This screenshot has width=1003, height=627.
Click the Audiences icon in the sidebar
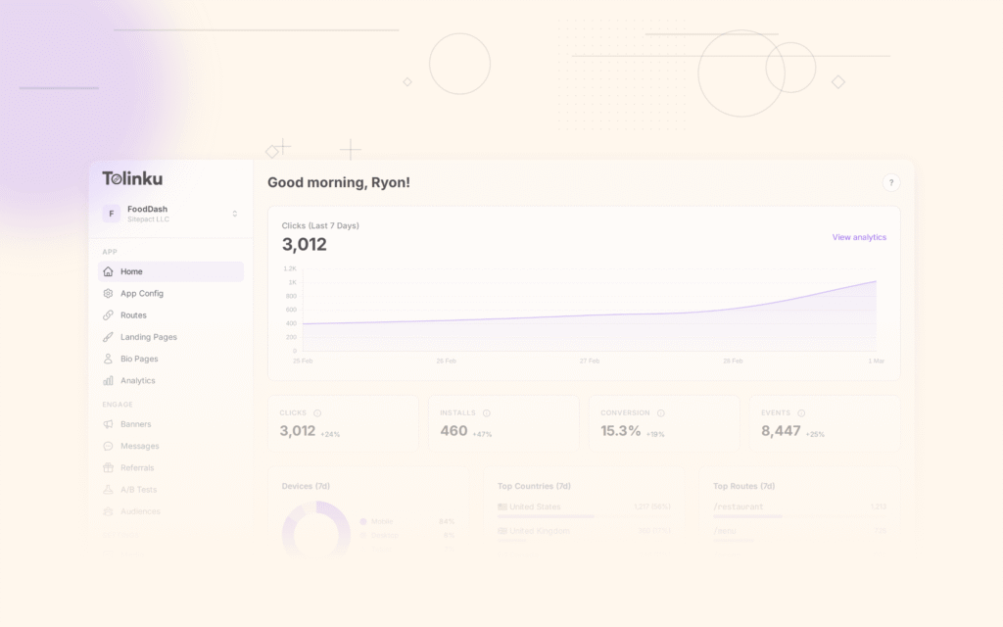108,510
